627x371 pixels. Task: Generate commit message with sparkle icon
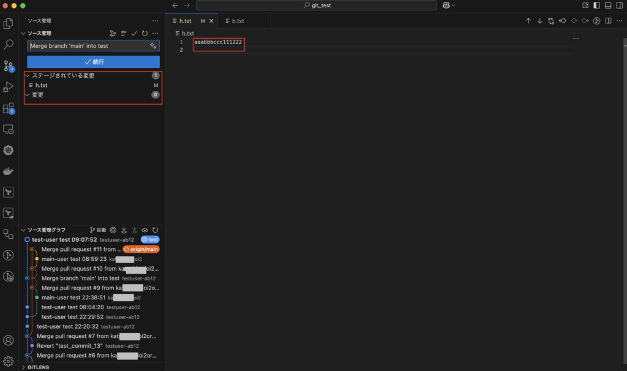pos(153,45)
